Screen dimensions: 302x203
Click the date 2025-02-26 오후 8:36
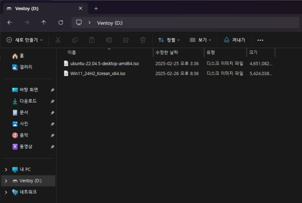[177, 73]
